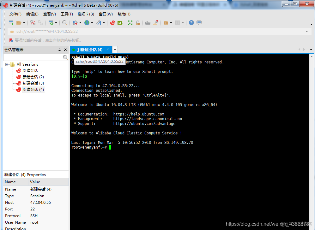The width and height of the screenshot is (315, 230).
Task: Click the Type value Session
Action: point(37,196)
